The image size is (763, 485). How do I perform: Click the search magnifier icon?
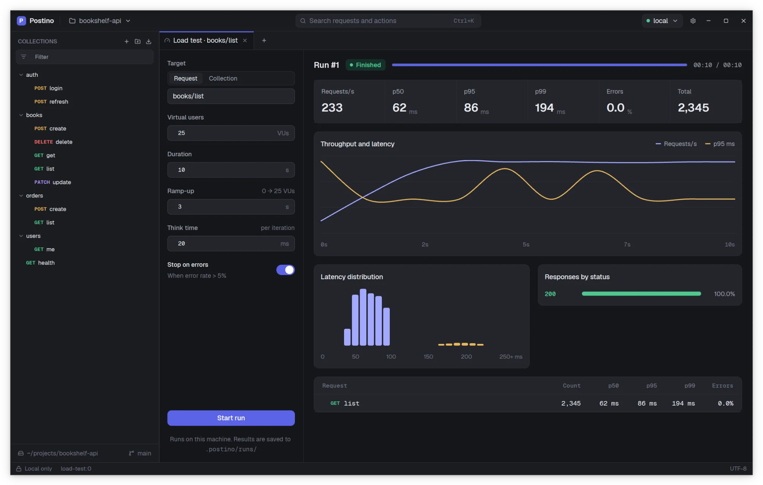coord(303,21)
